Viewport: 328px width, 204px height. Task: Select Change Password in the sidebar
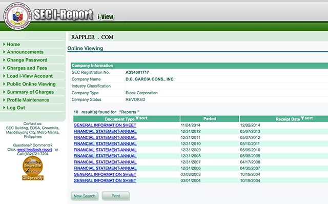27,60
